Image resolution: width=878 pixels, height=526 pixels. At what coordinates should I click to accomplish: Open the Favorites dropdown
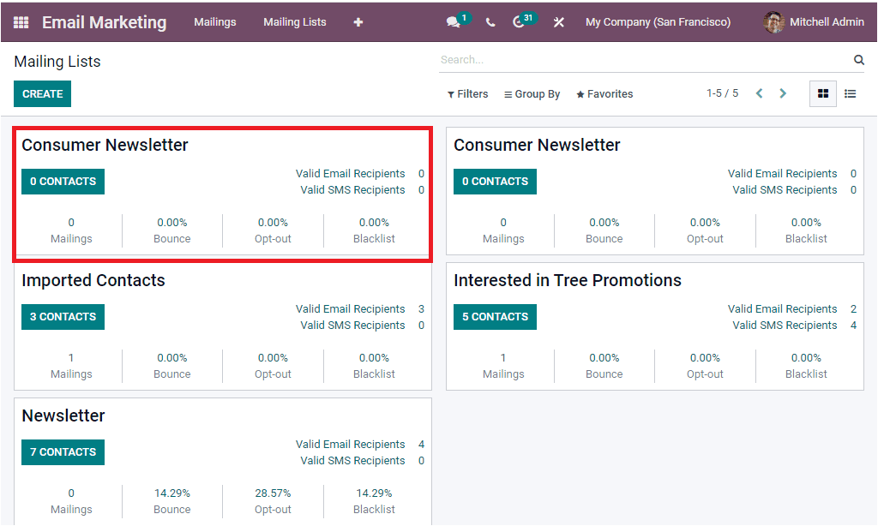[604, 93]
